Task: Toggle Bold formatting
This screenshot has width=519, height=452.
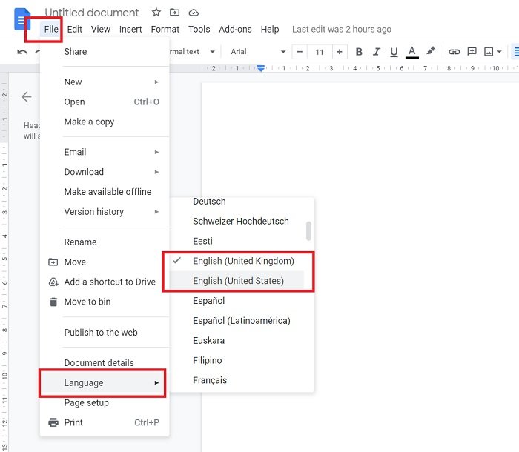Action: pyautogui.click(x=359, y=52)
